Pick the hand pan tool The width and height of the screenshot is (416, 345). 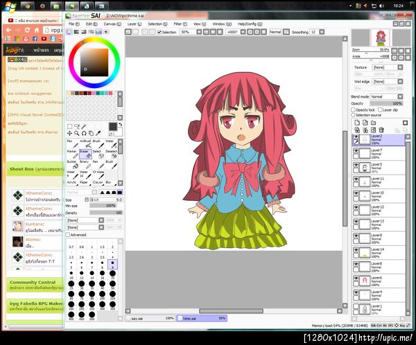tap(91, 134)
